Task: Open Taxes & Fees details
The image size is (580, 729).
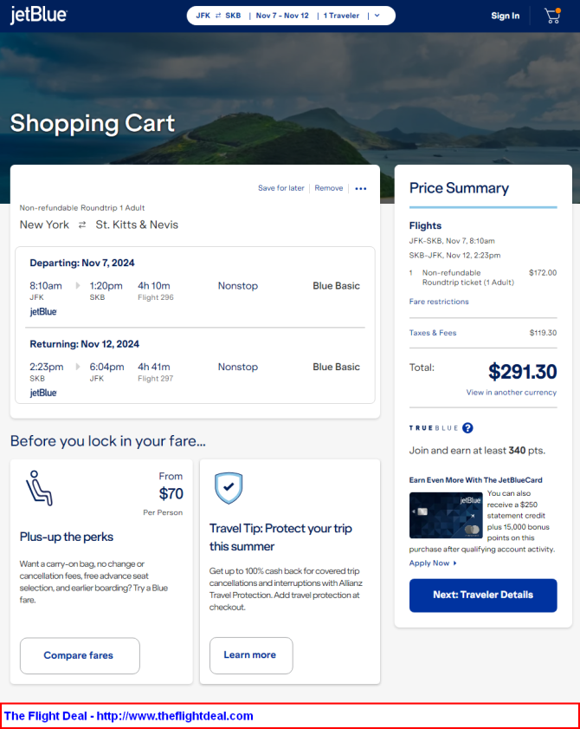Action: (433, 332)
